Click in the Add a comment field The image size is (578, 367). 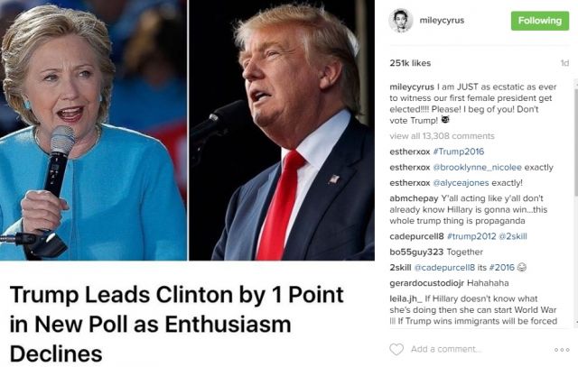[480, 349]
